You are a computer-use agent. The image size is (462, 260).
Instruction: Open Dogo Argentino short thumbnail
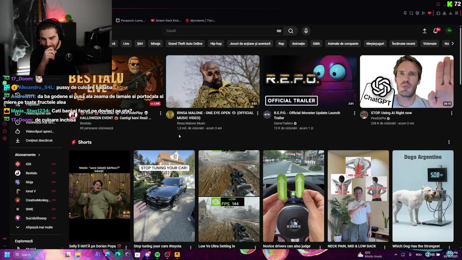(x=423, y=196)
